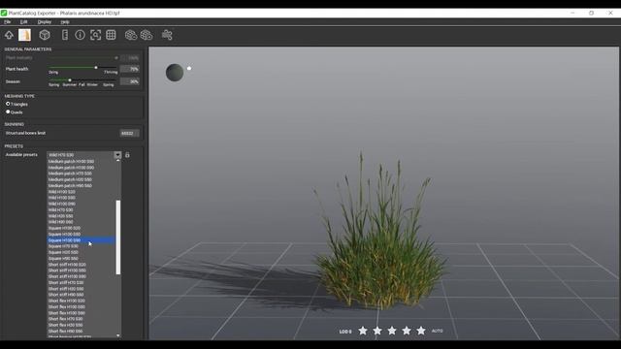Open the Help menu

[65, 22]
